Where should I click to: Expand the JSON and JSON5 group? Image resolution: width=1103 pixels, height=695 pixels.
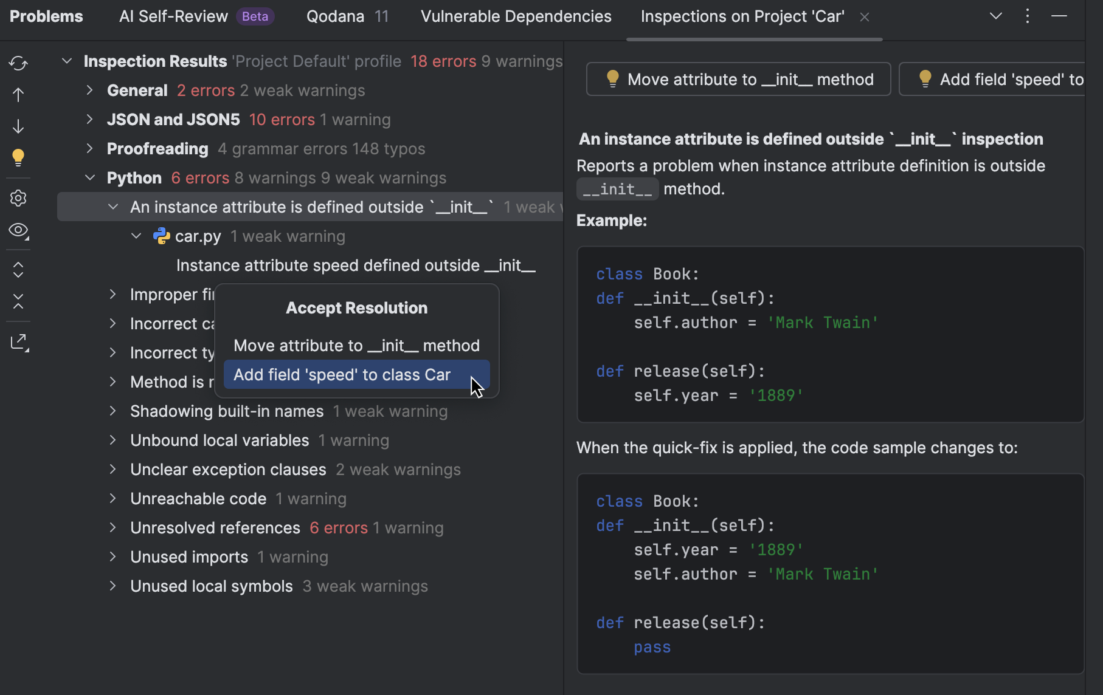[89, 120]
